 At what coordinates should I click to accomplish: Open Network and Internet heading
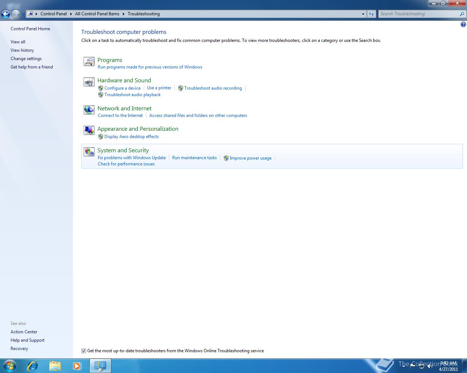[x=124, y=109]
